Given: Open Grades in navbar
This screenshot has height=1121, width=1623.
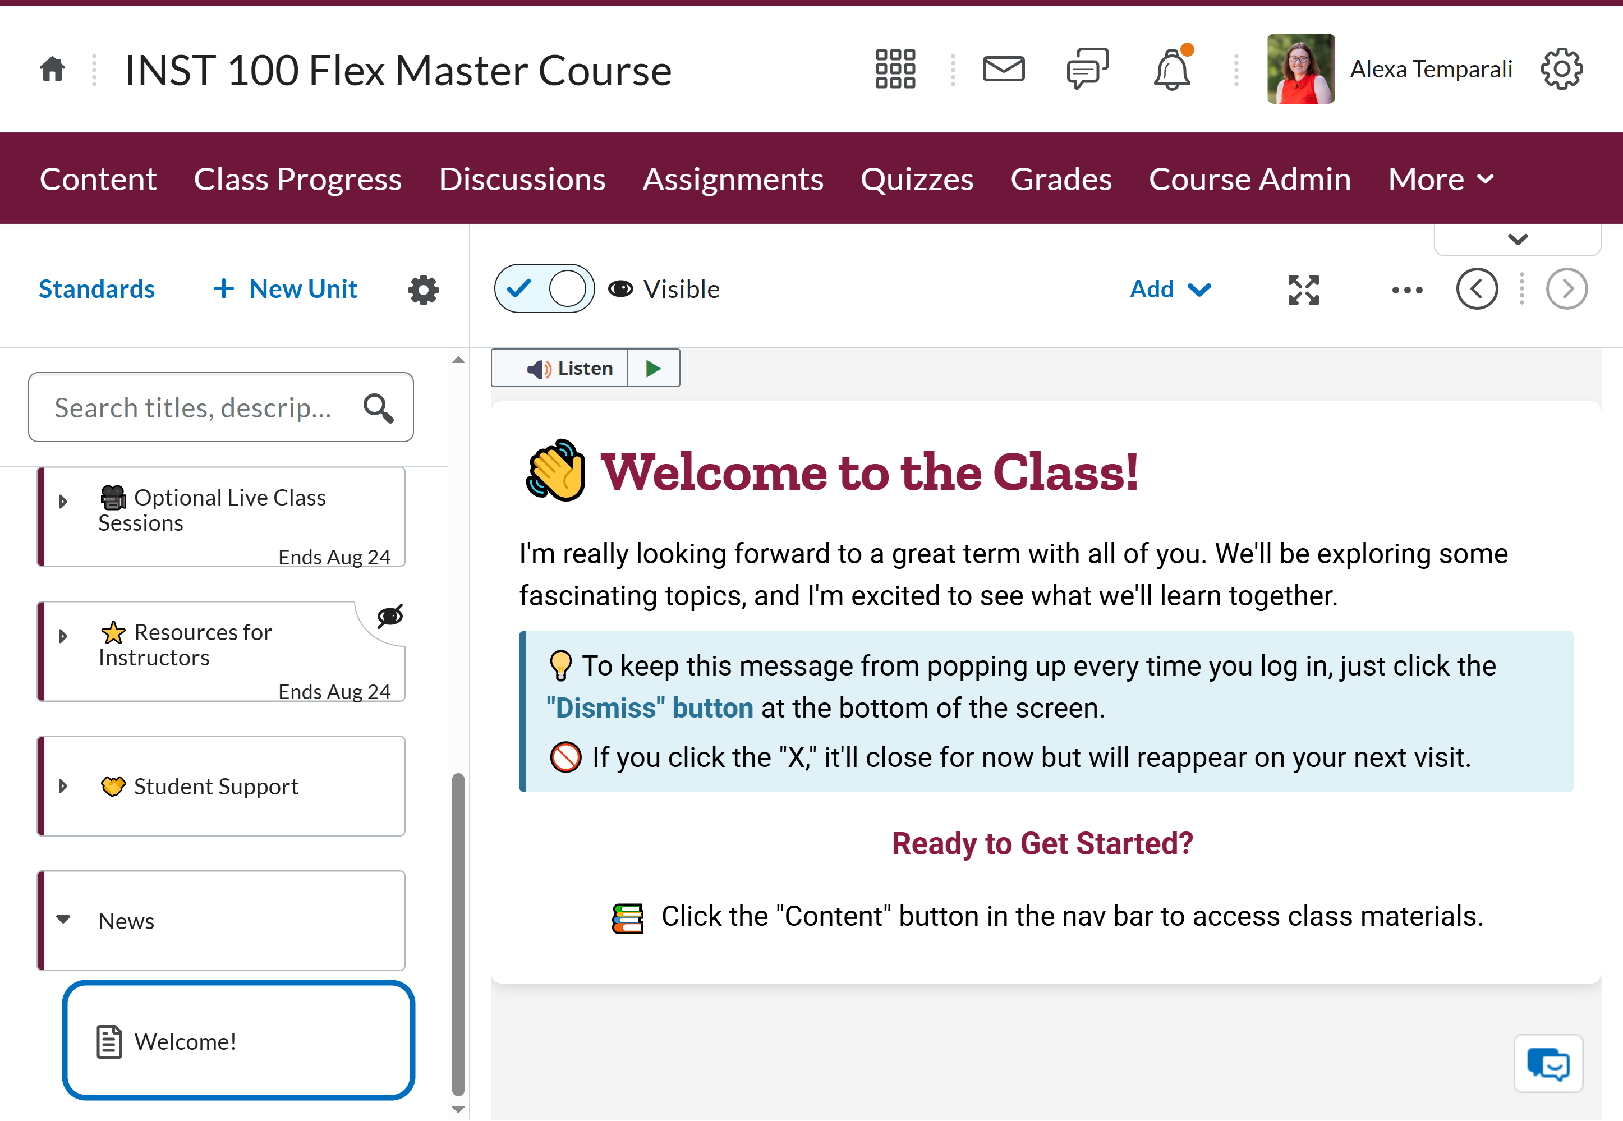Looking at the screenshot, I should pos(1060,179).
